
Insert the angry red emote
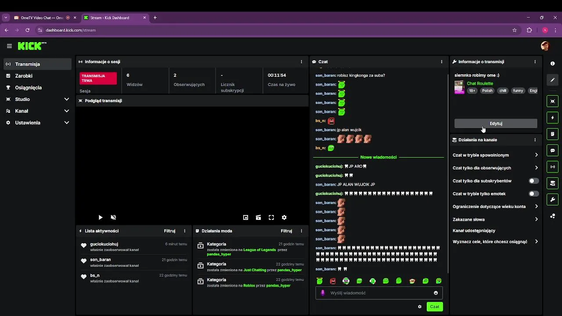point(333,281)
